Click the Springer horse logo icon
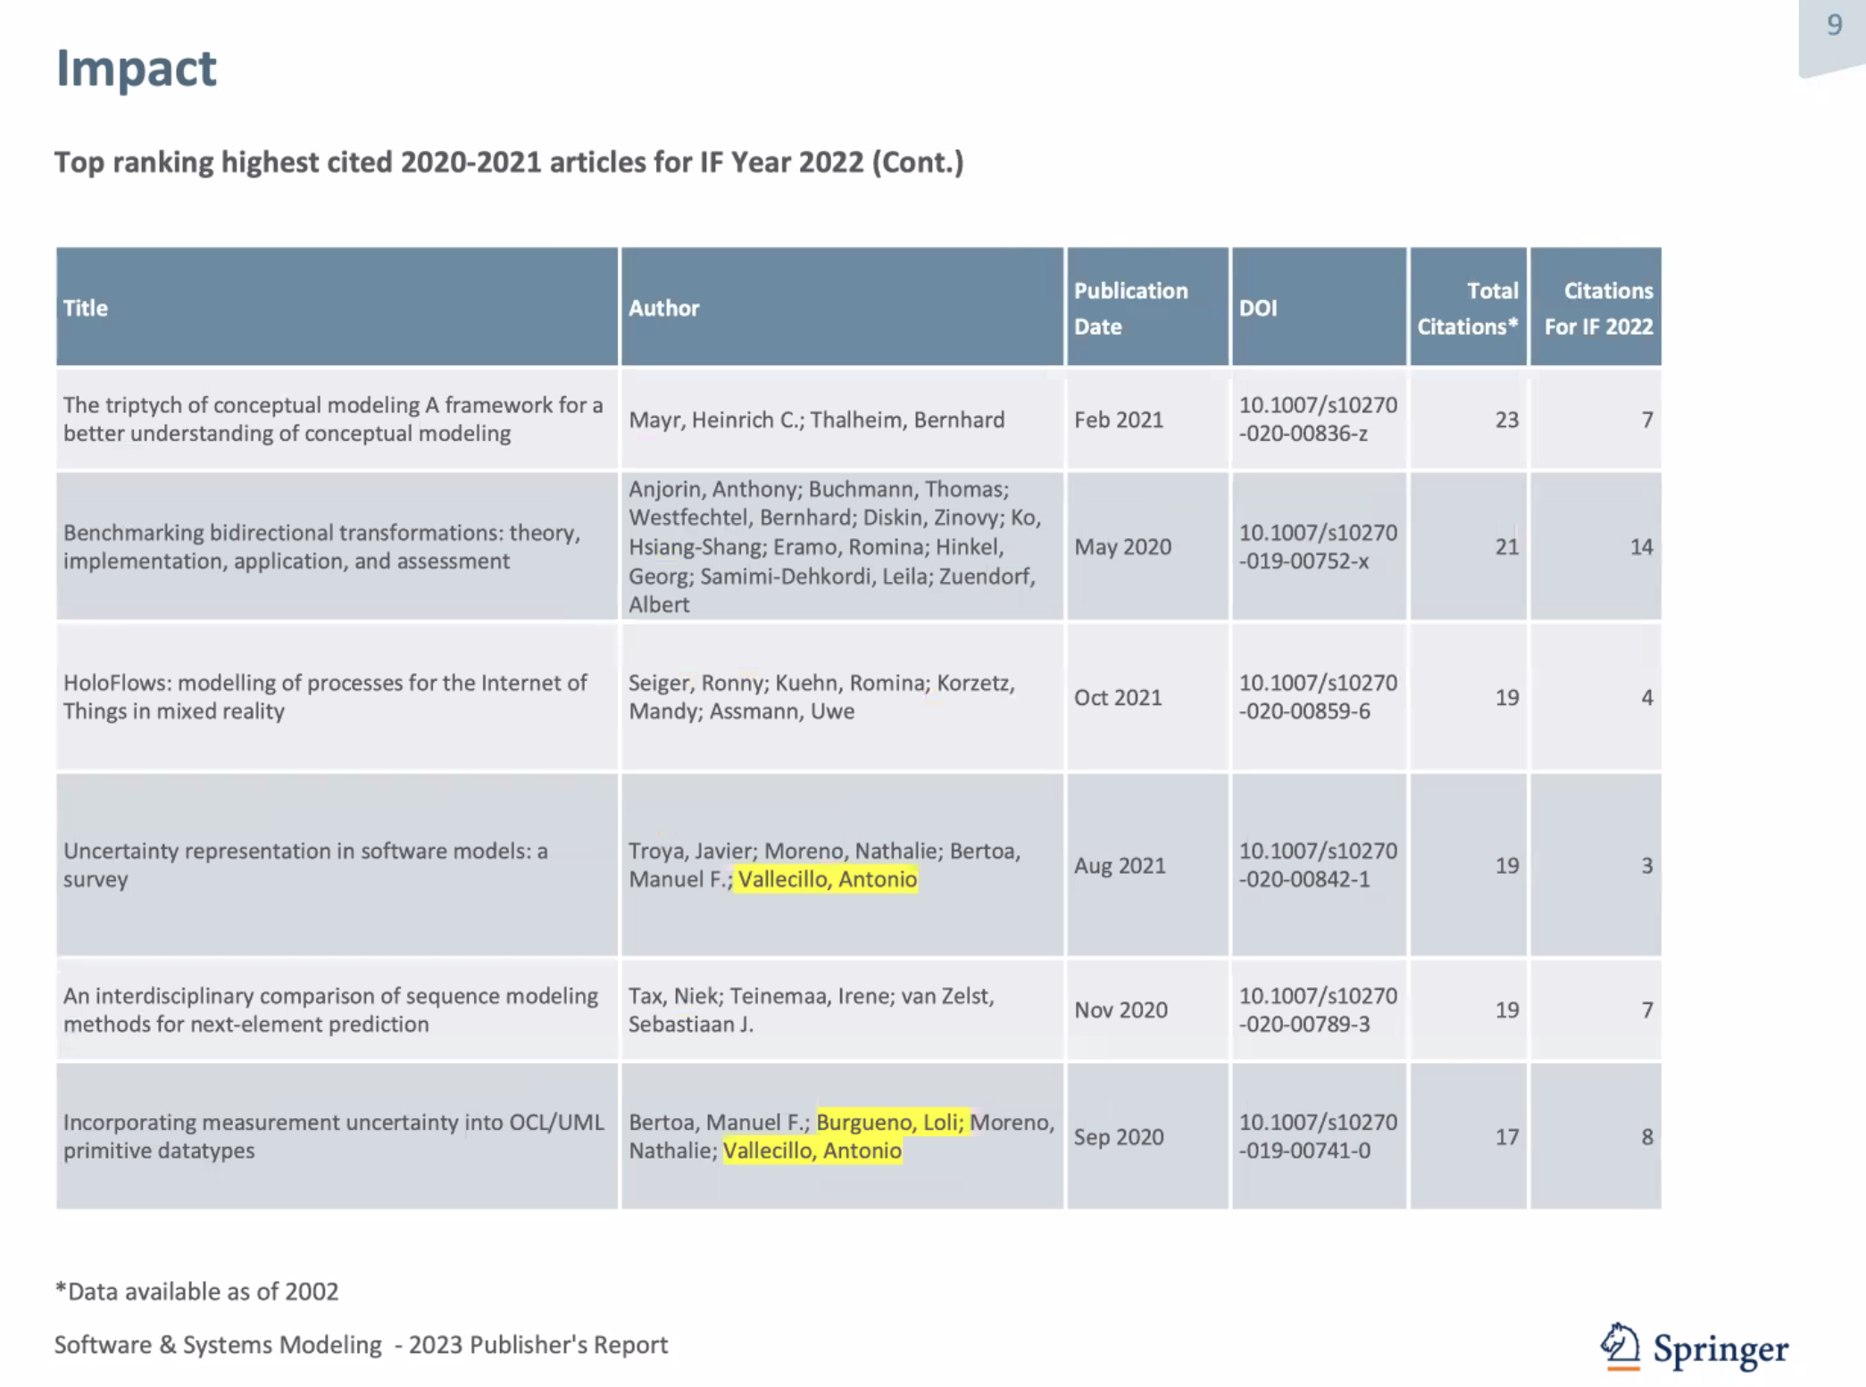The width and height of the screenshot is (1866, 1387). (1620, 1346)
